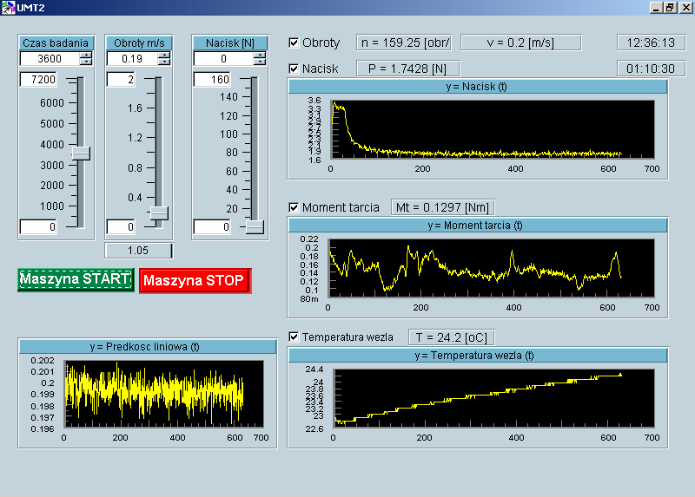Click the Mt = 0.1297 [Nm] readout
This screenshot has height=497, width=695.
tap(443, 207)
